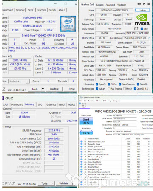
Task: Toggle the DirectCompute checkbox
Action: (120, 84)
